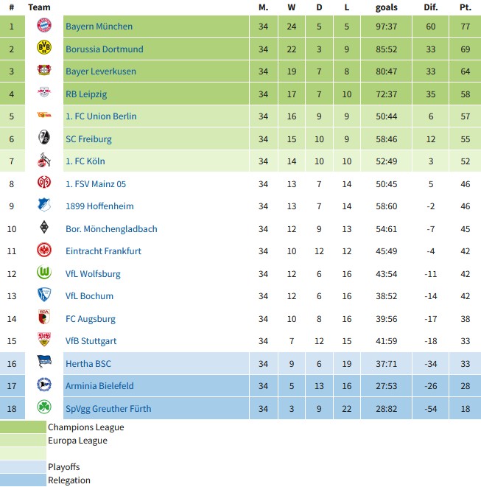Click the 1. FC Köln logo

(44, 161)
